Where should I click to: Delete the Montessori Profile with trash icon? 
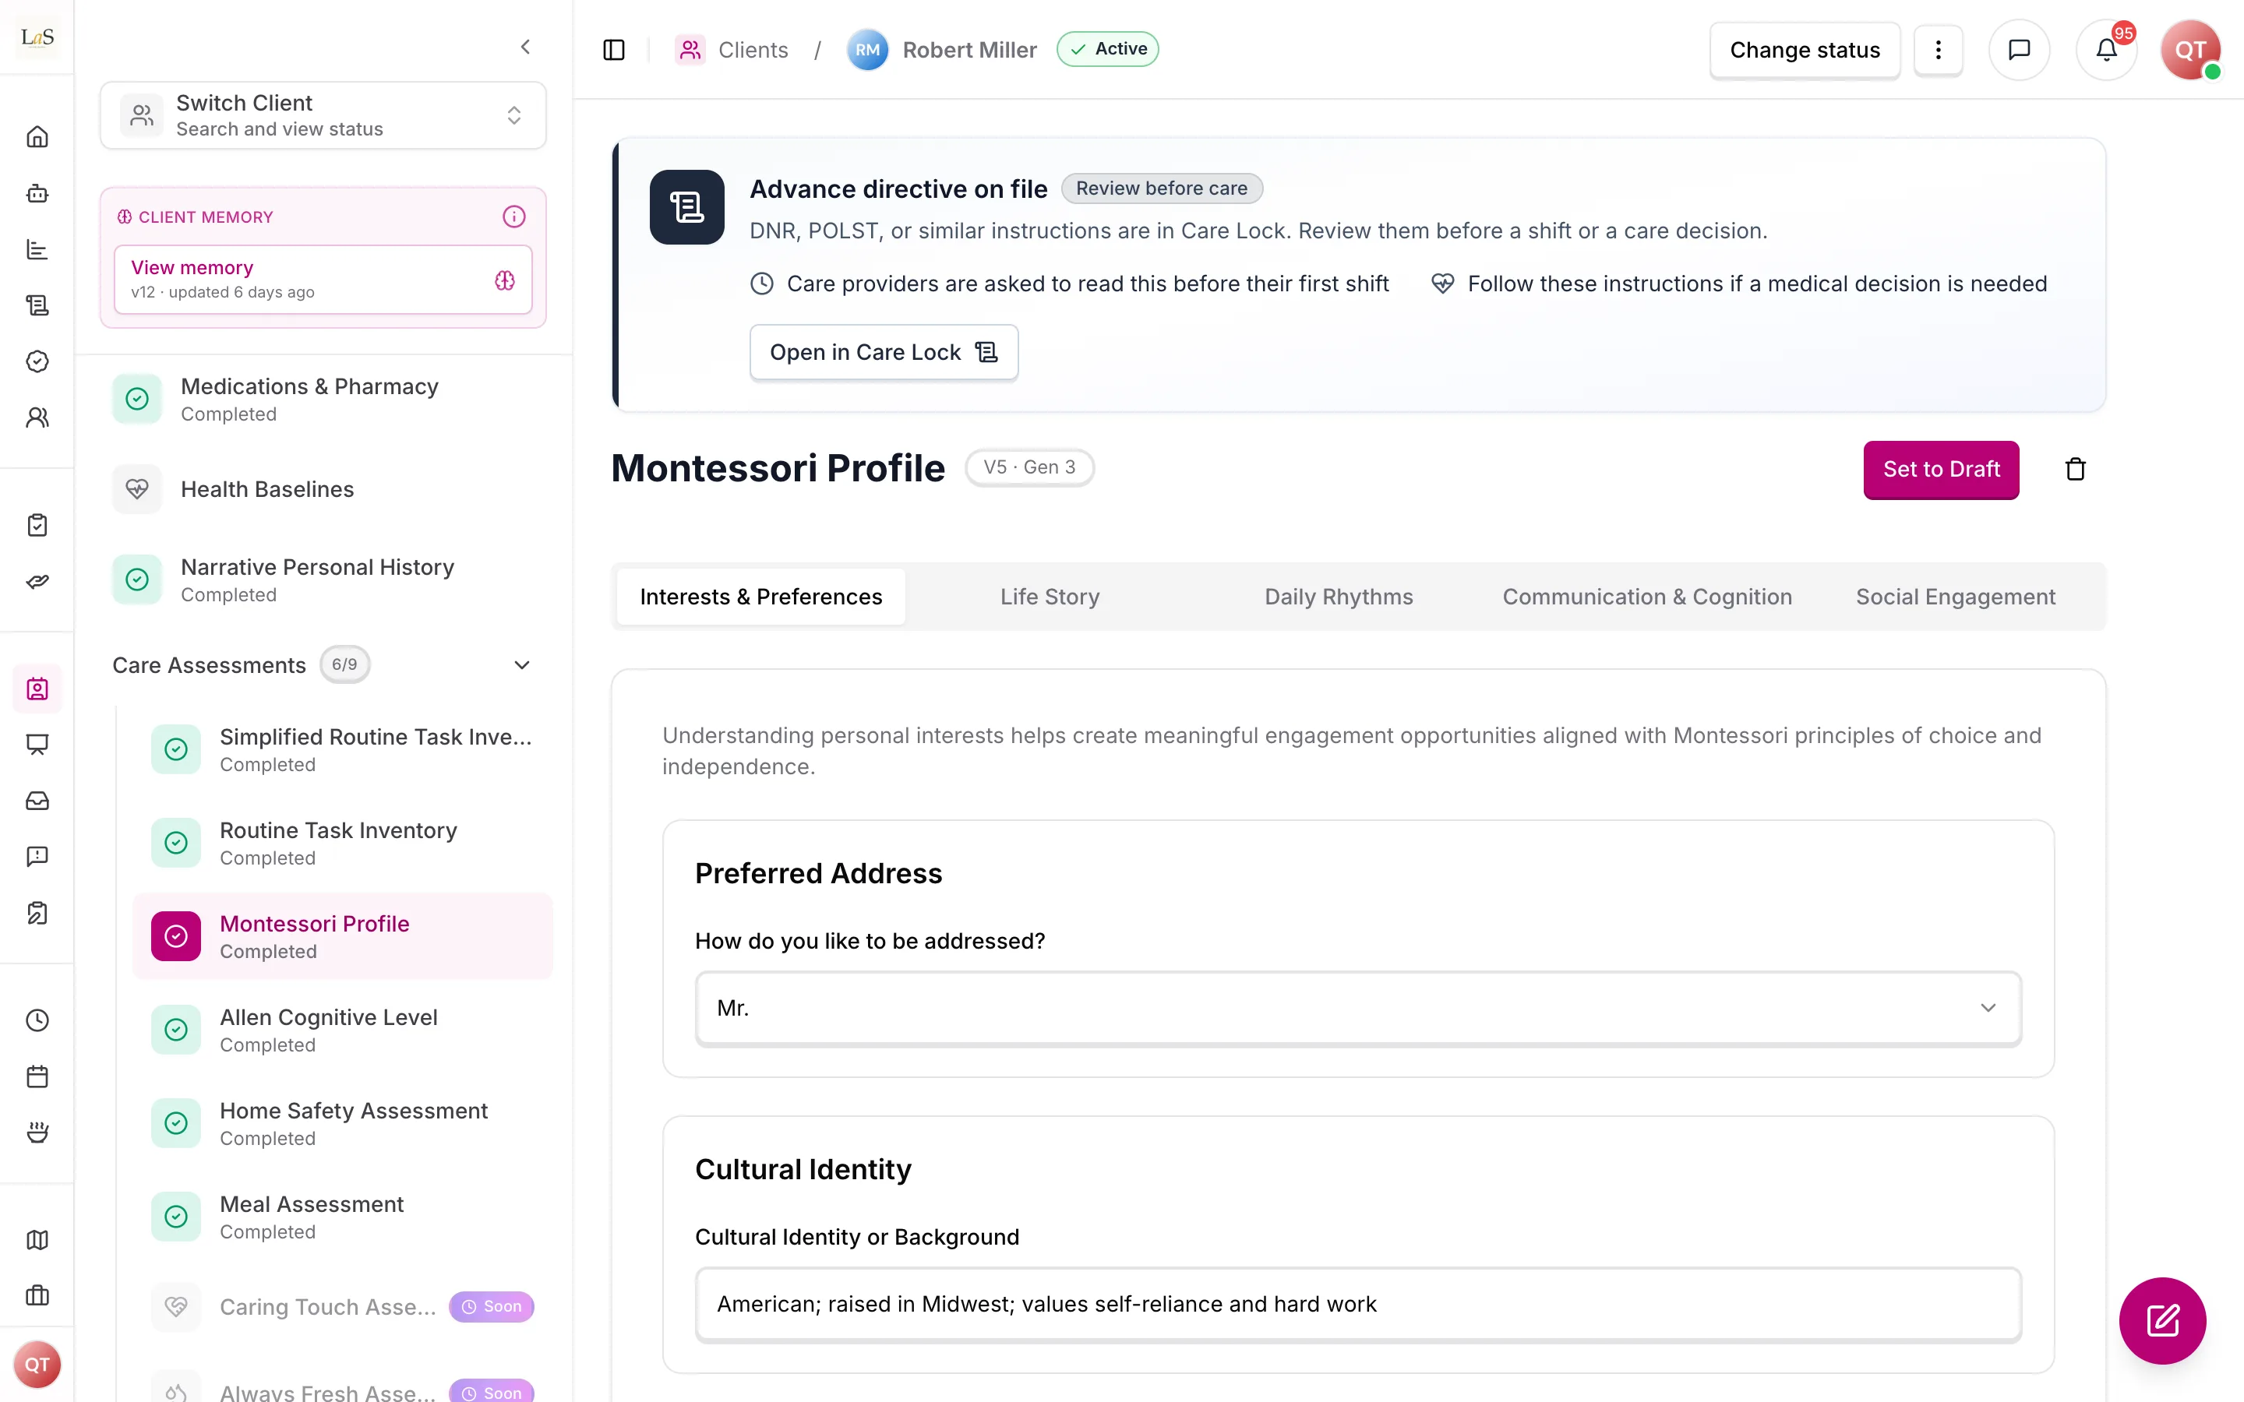2075,469
